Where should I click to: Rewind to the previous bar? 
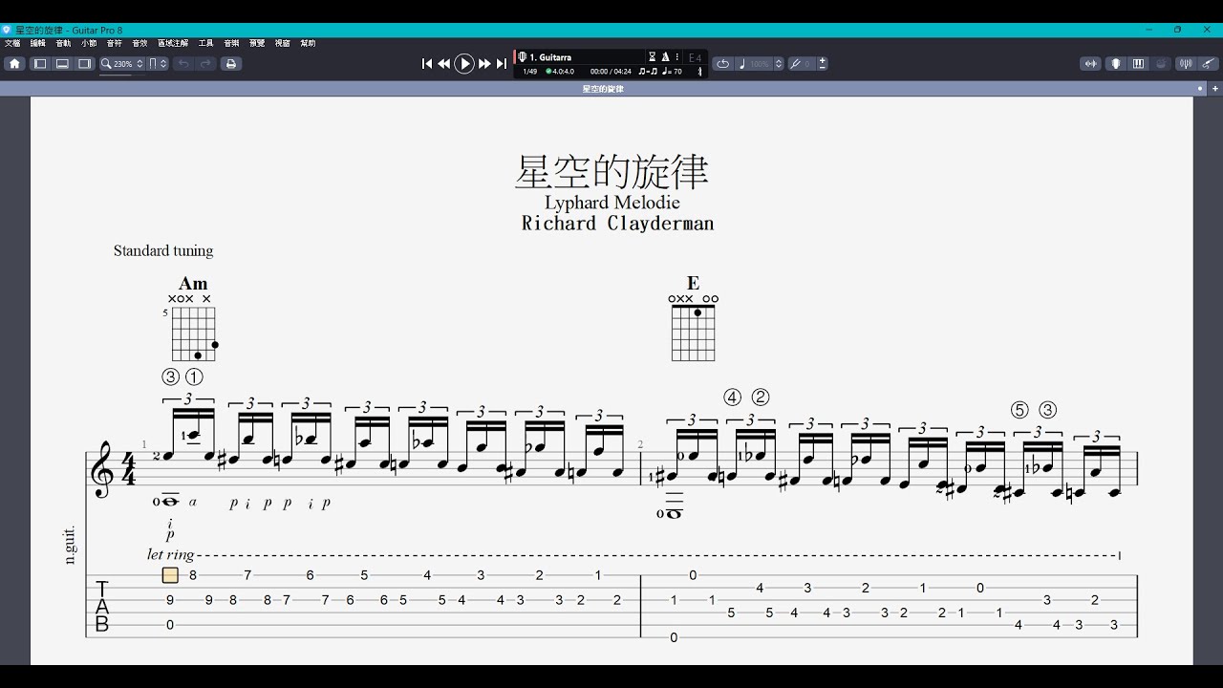(x=444, y=64)
